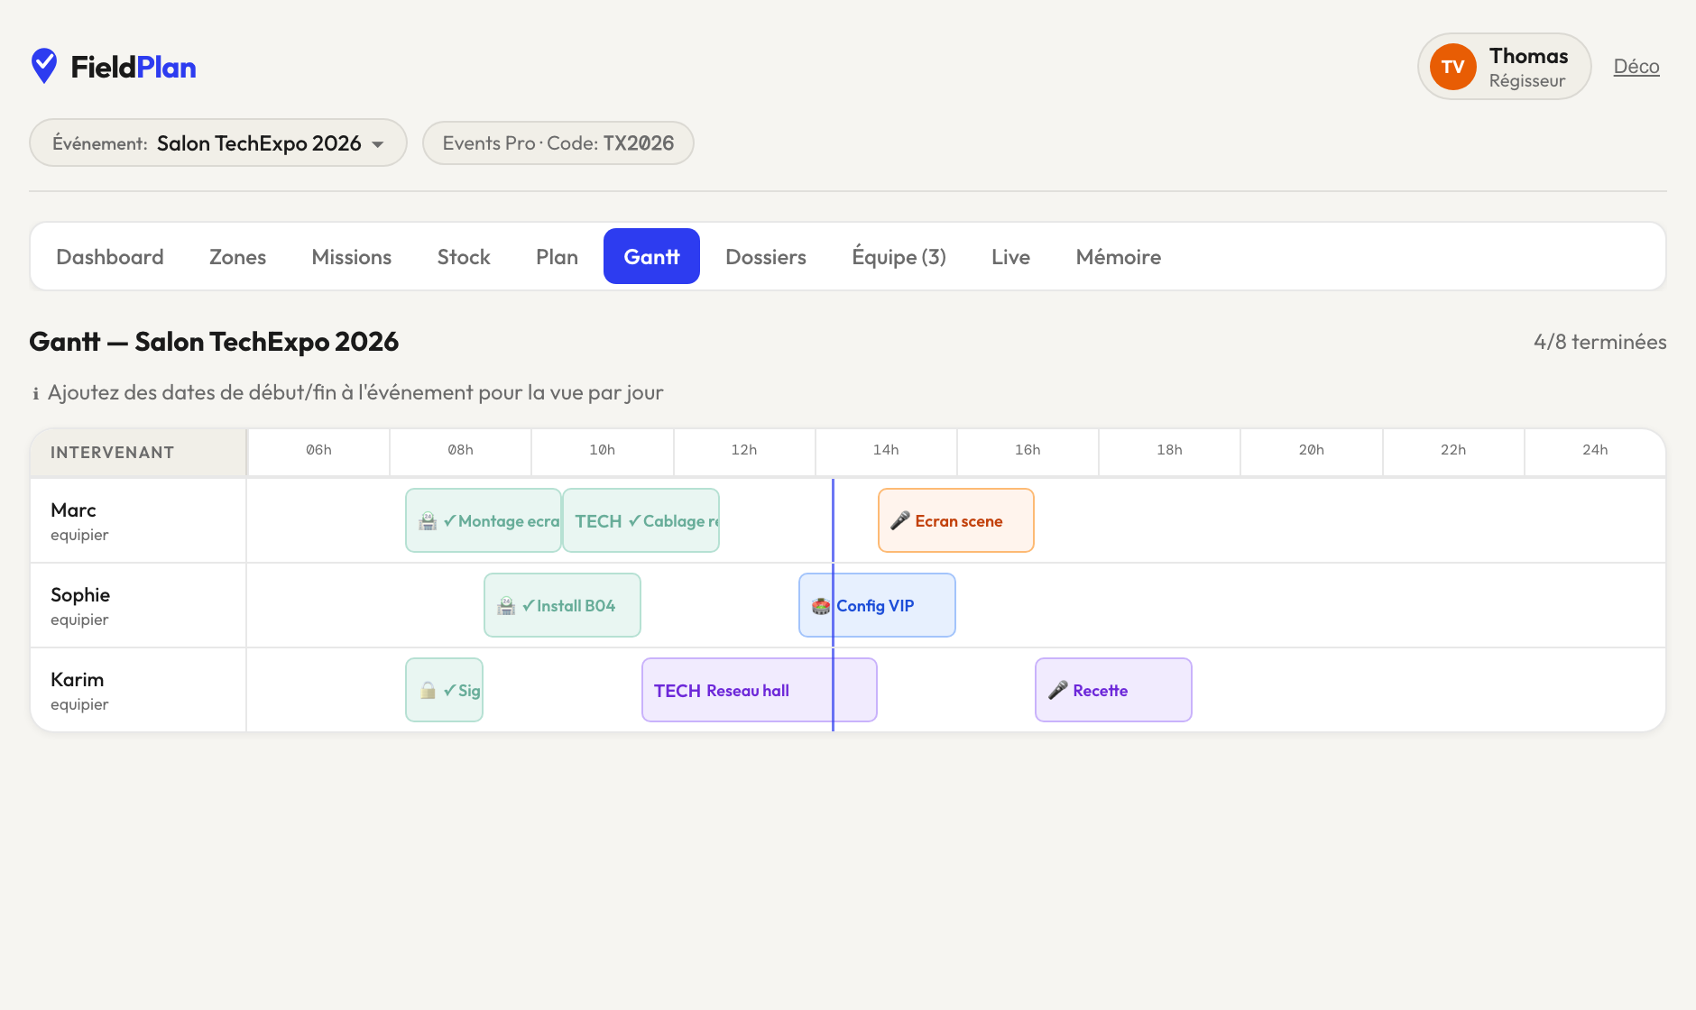Click the 12h timeline header
Screen dimensions: 1696x1010
pyautogui.click(x=744, y=450)
